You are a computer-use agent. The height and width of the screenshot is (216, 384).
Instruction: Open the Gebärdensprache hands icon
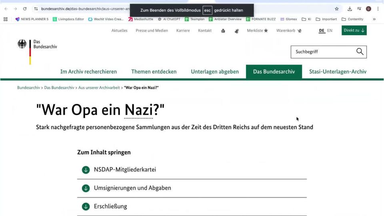coord(237,31)
